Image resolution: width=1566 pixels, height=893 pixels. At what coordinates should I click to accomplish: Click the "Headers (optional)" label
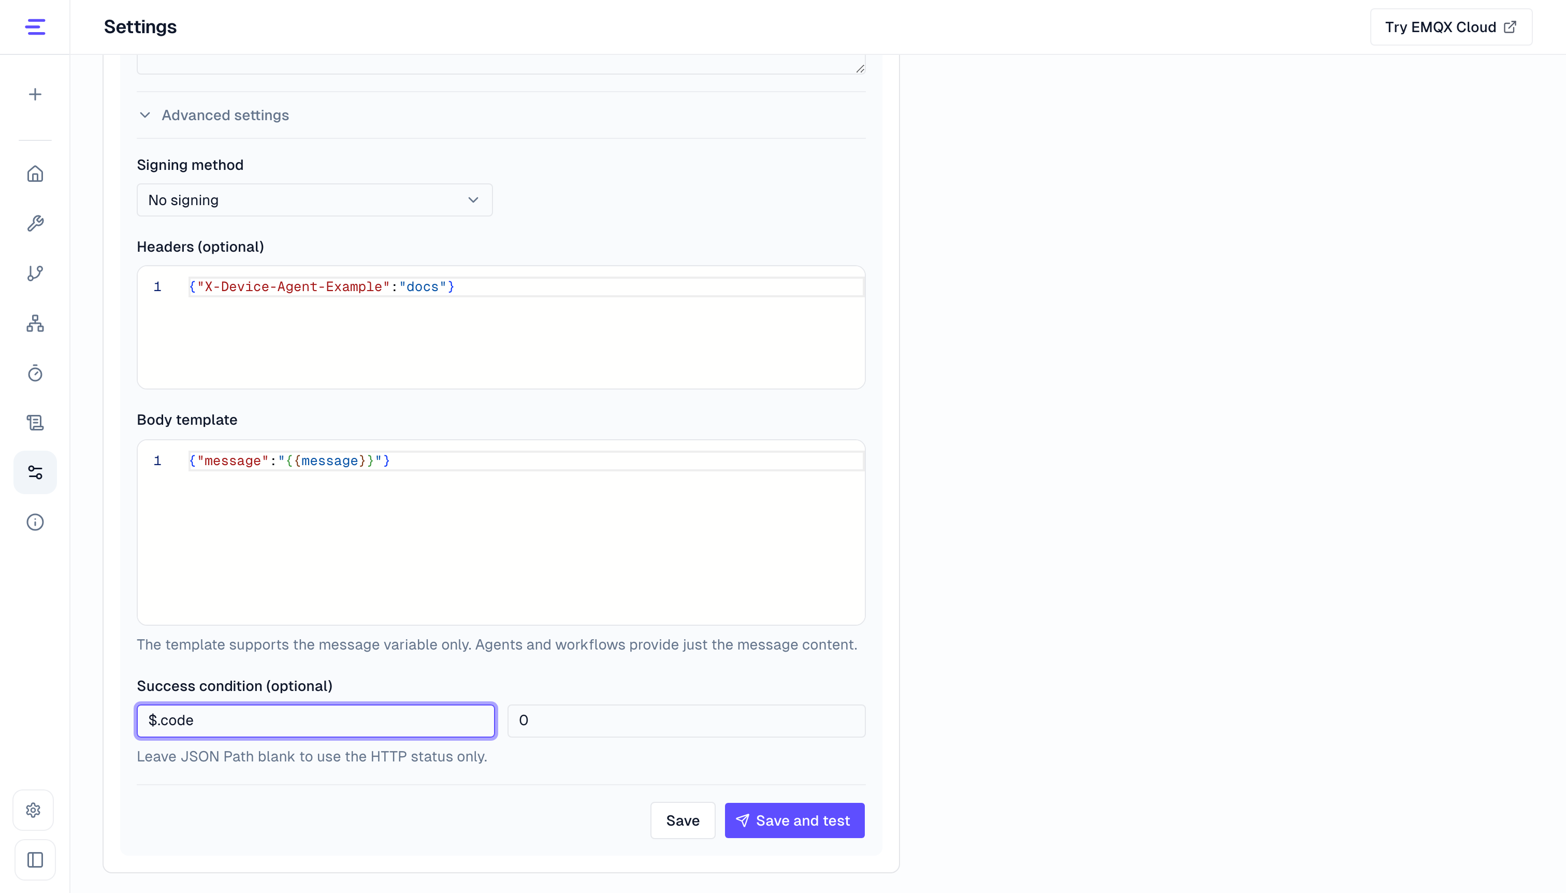click(x=200, y=247)
